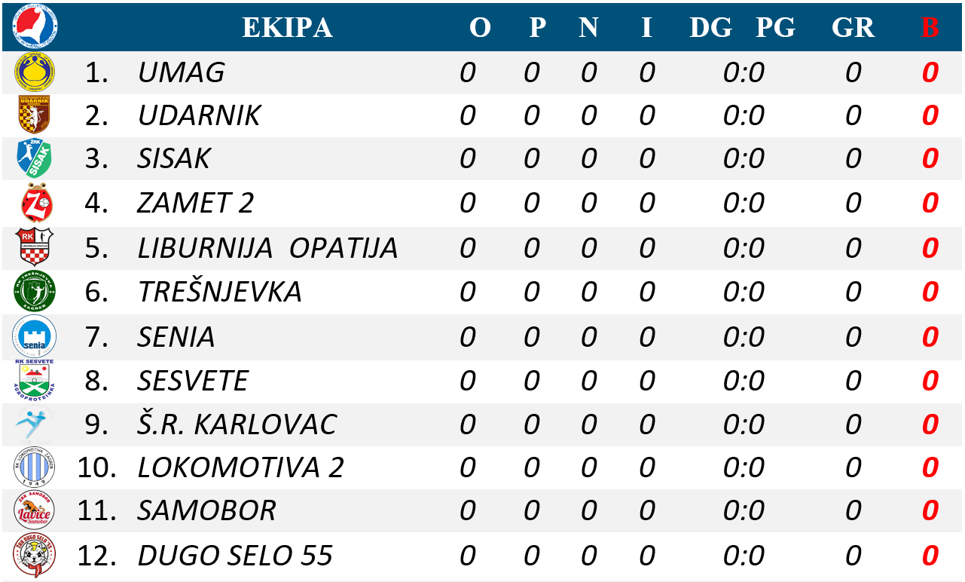The height and width of the screenshot is (582, 965).
Task: Click the red points value for SAMOBOR
Action: pos(930,511)
